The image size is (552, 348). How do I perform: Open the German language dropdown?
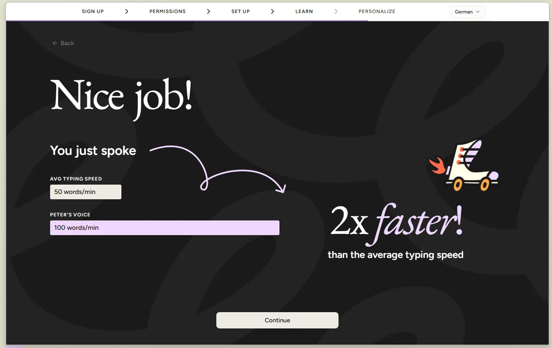(x=468, y=12)
